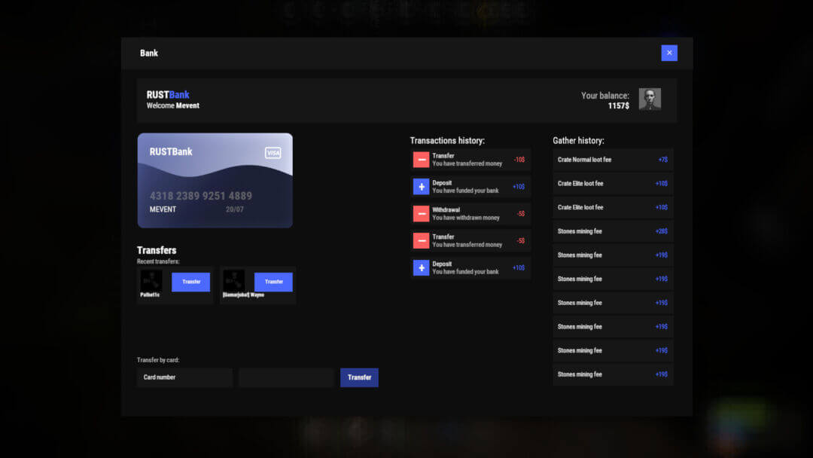Select the Crate Normal loot fee entry
Viewport: 813px width, 458px height.
pos(612,159)
